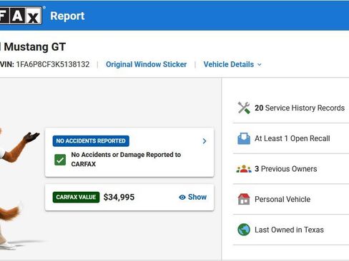Open the Original Window Sticker link
This screenshot has height=261, width=349.
point(146,64)
